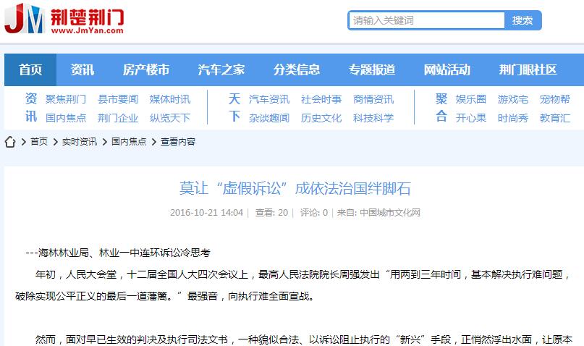The width and height of the screenshot is (584, 346).
Task: Open the 专题报道 navigation tab
Action: pos(372,69)
